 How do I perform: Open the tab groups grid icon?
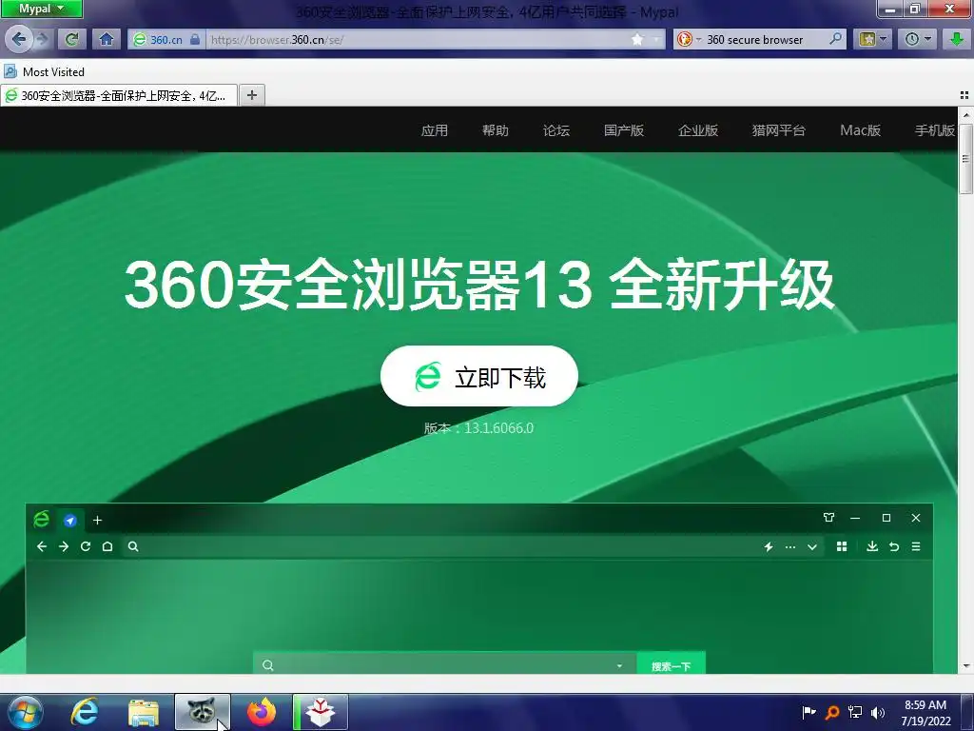pyautogui.click(x=964, y=95)
